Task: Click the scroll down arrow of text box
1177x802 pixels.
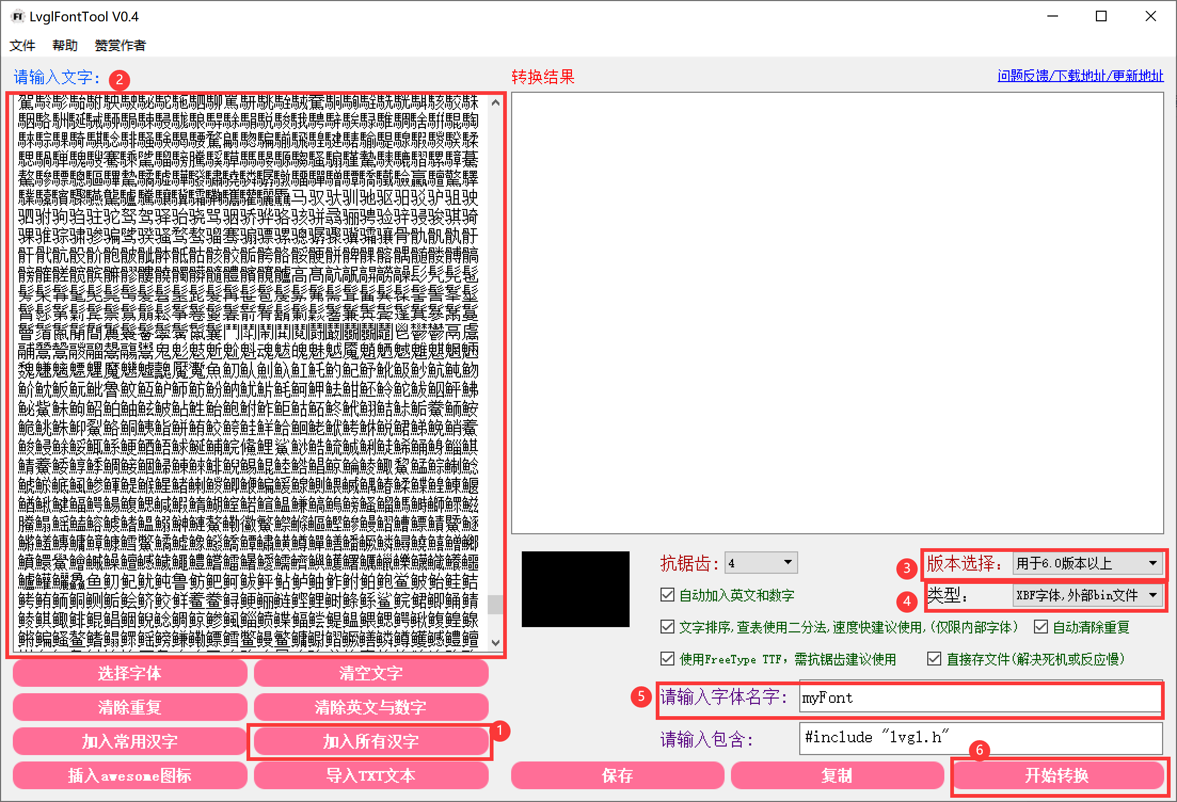Action: coord(496,643)
